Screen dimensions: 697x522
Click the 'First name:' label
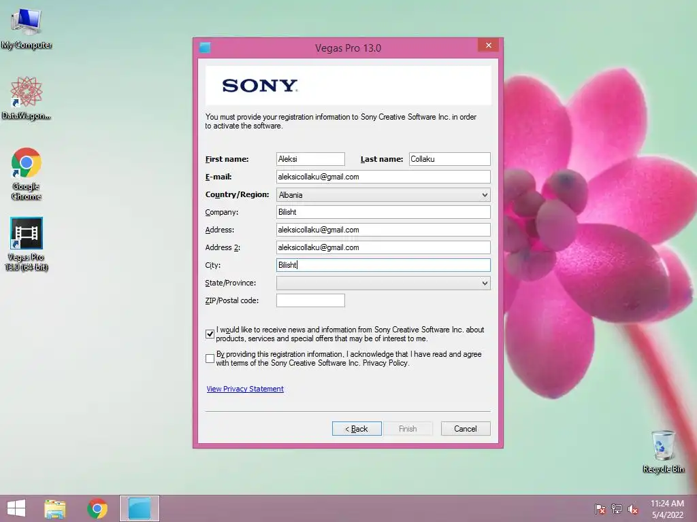point(227,159)
